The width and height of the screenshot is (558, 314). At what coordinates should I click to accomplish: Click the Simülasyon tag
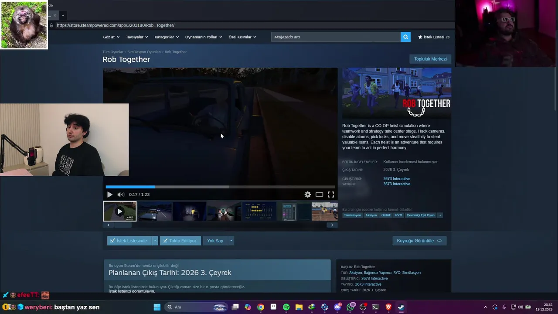[x=353, y=215]
